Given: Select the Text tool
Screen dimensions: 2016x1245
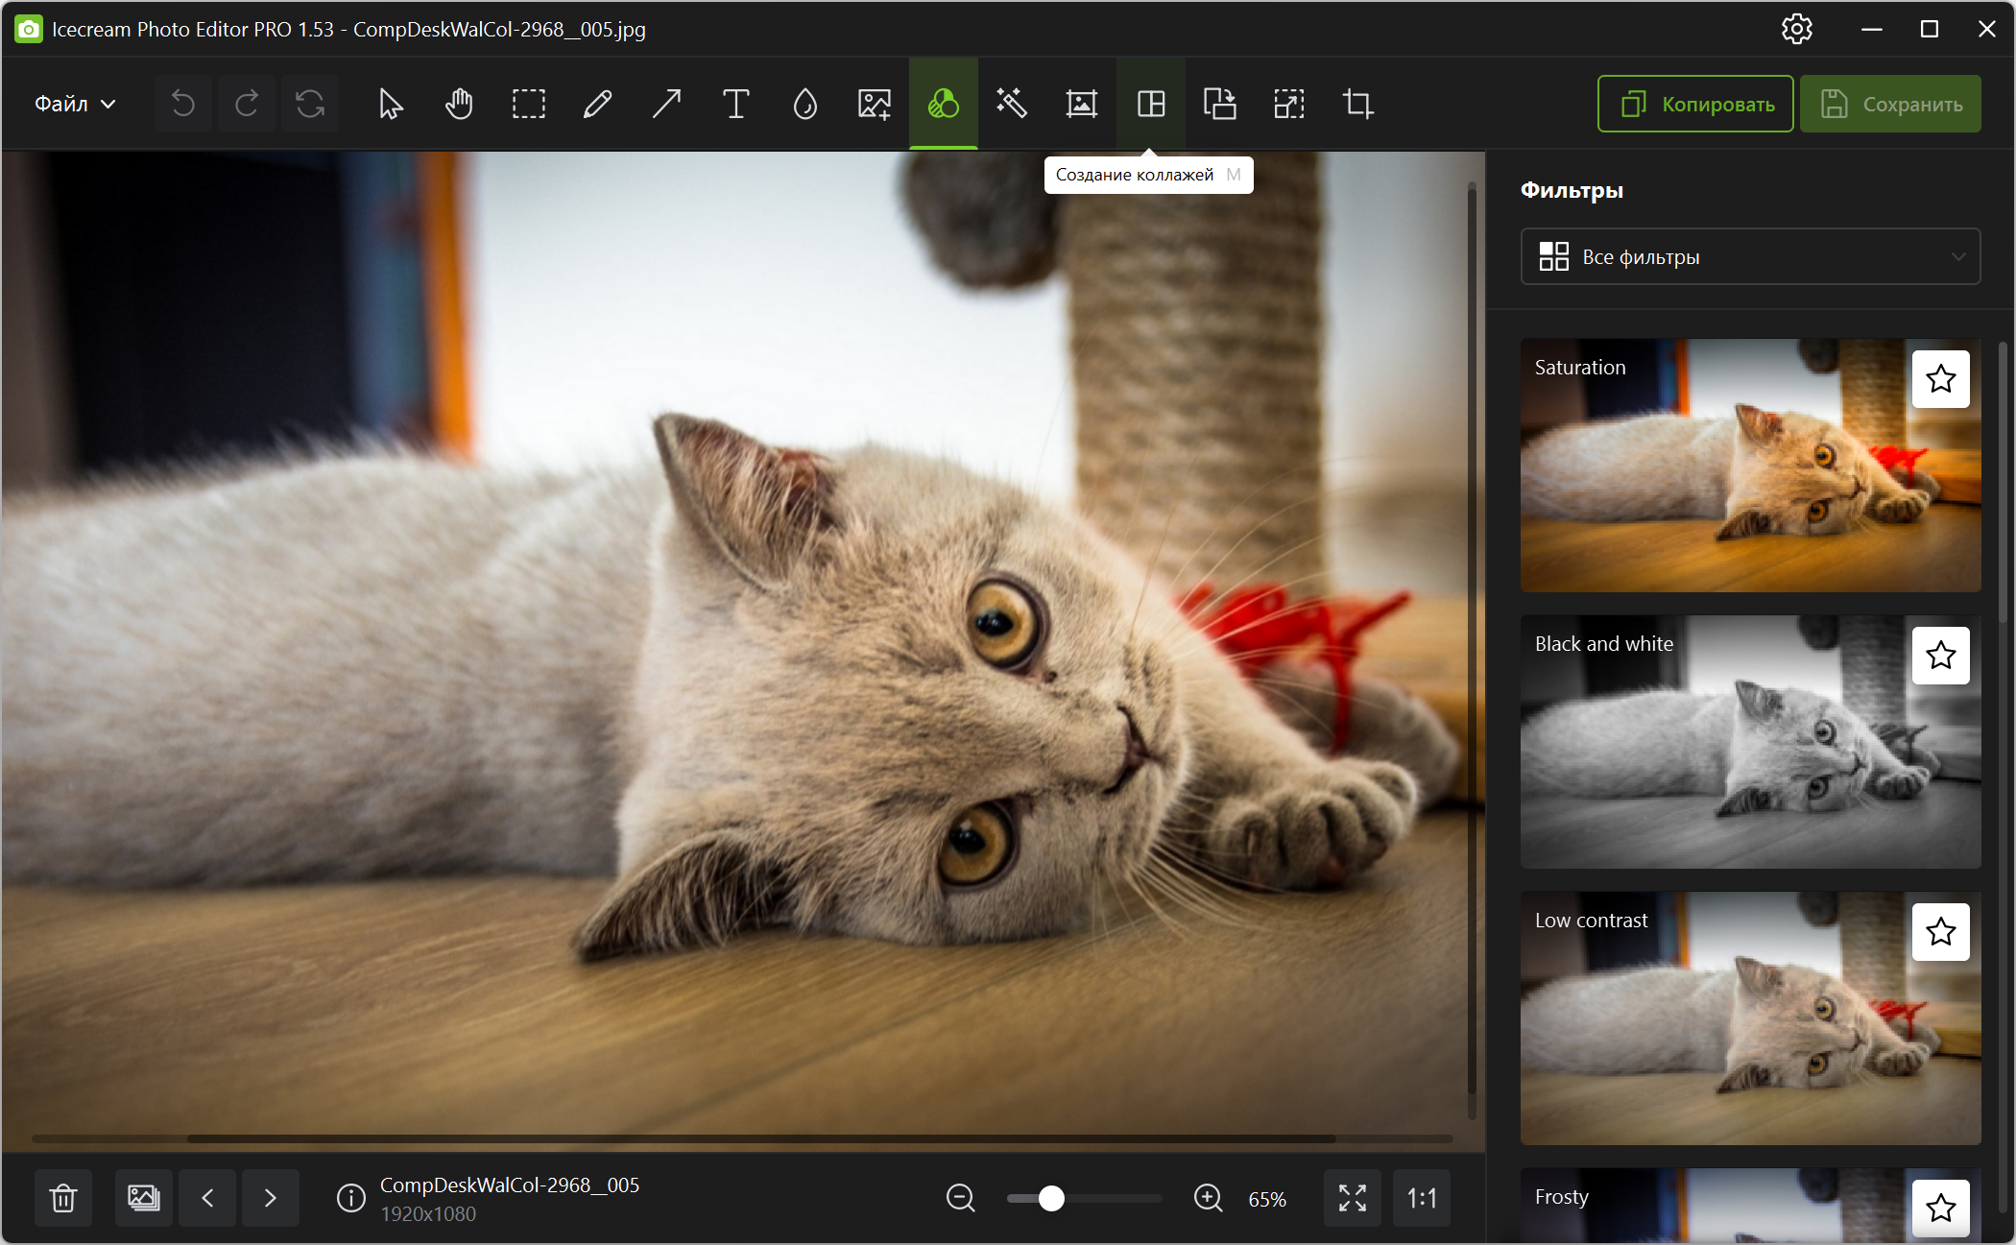Looking at the screenshot, I should (735, 104).
